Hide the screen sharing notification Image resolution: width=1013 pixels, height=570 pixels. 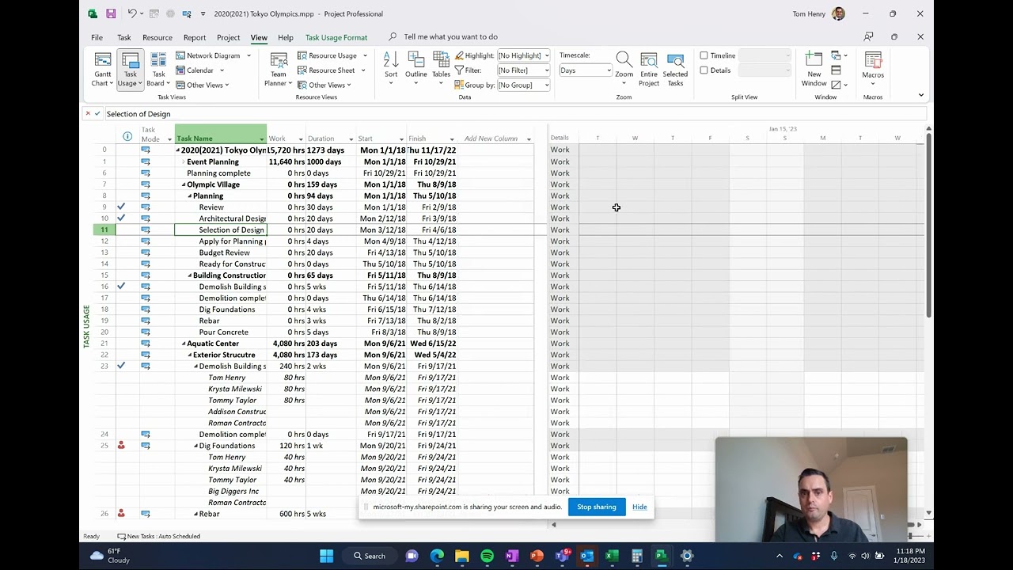[x=639, y=507]
